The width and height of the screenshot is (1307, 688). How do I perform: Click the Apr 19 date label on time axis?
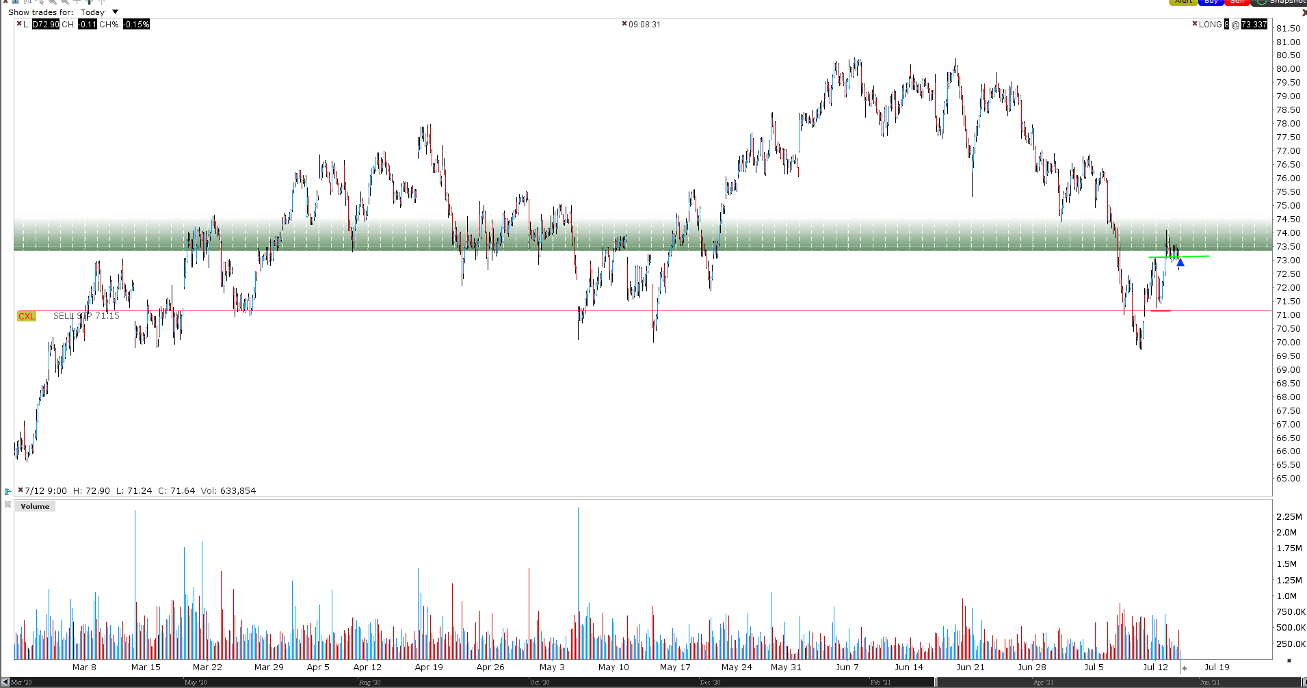pos(429,667)
